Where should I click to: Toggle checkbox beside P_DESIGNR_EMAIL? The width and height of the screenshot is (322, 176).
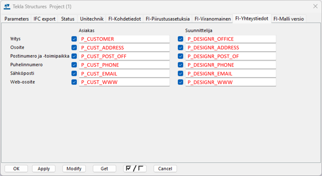point(180,73)
